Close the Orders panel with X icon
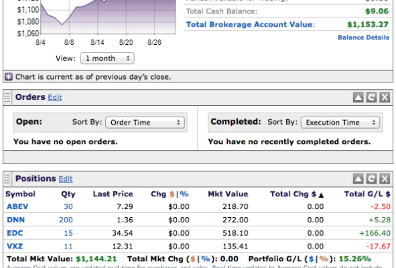Viewport: 396px width, 268px height. point(385,97)
